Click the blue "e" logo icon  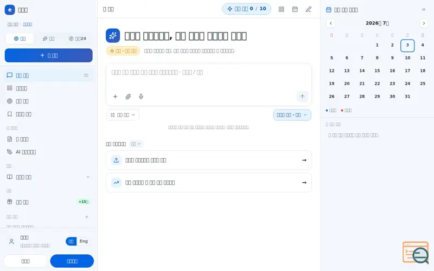tap(10, 10)
